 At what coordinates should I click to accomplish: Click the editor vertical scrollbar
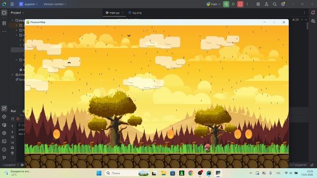308,26
